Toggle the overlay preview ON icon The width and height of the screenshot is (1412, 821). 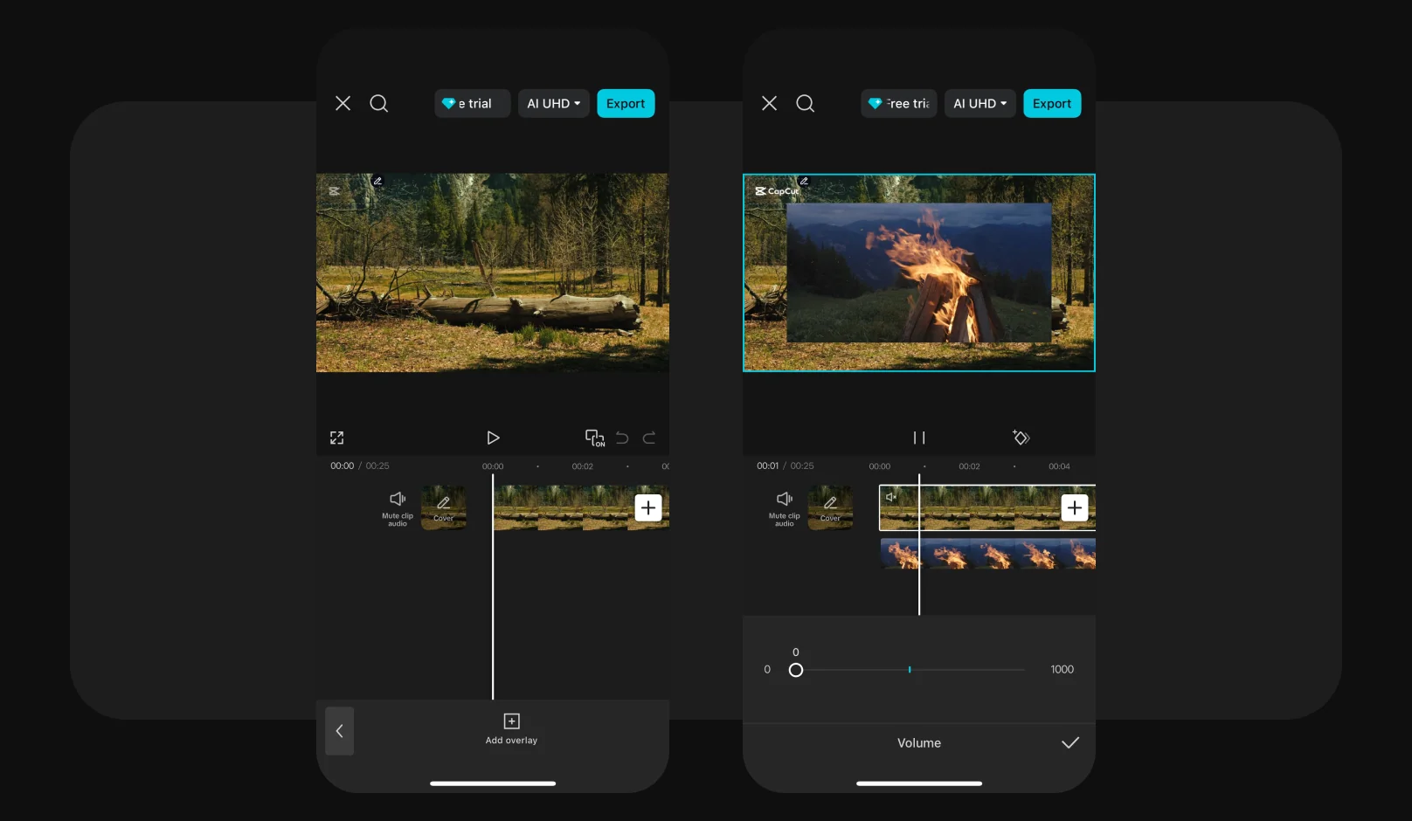pos(595,438)
